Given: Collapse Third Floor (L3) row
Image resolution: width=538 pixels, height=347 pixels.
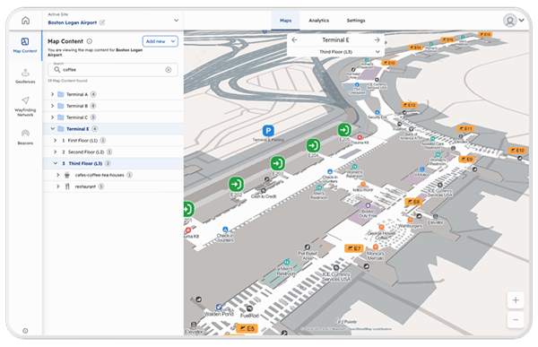Looking at the screenshot, I should 56,163.
